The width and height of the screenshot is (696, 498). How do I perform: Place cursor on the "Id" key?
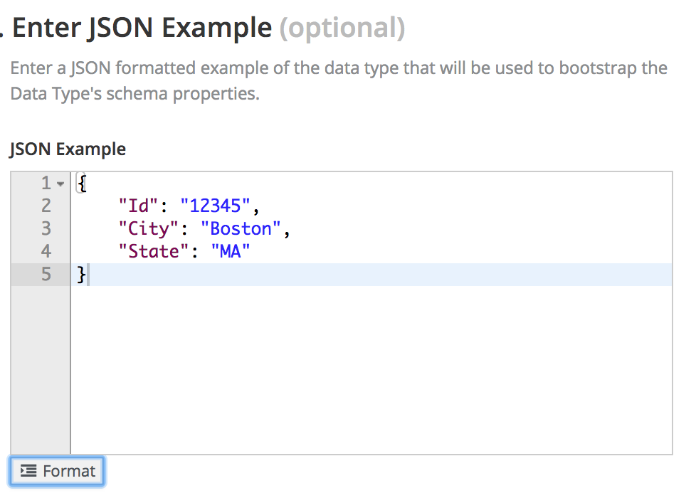[138, 206]
